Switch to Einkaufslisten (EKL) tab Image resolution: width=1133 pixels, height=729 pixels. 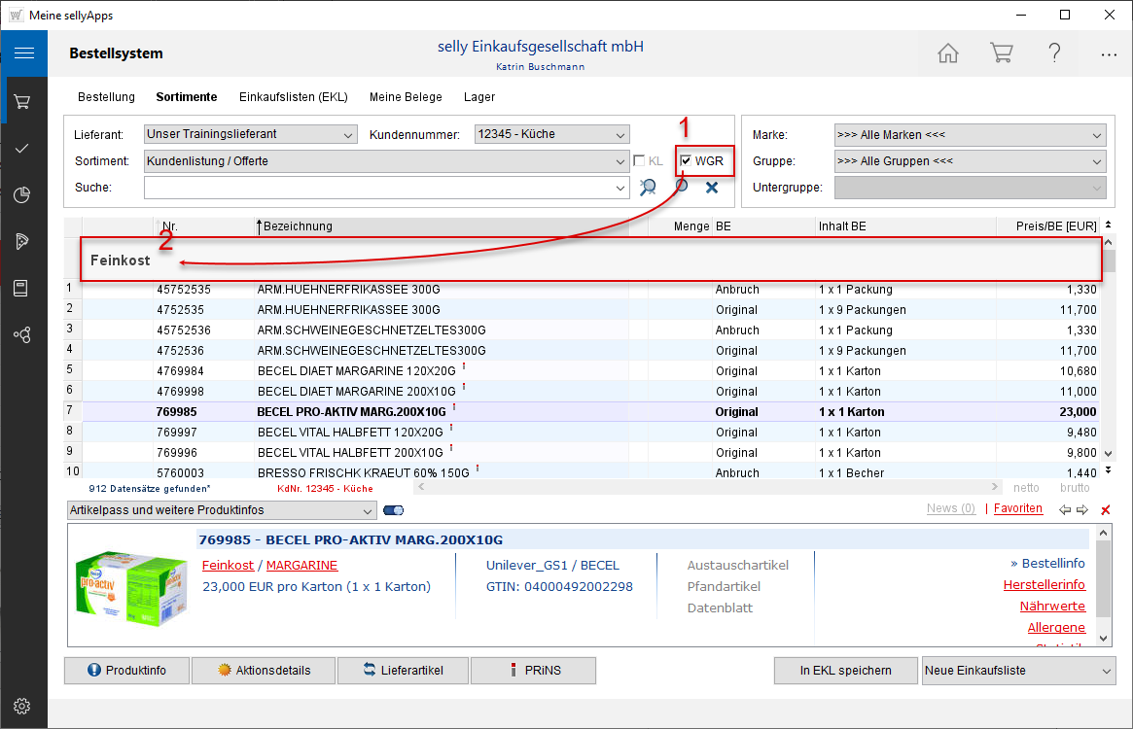pos(293,97)
